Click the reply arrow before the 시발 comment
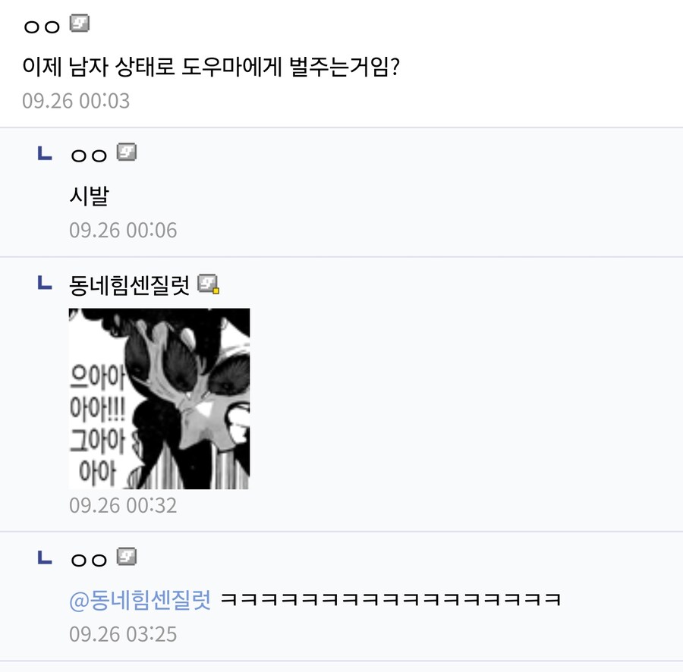The height and width of the screenshot is (672, 683). 45,155
